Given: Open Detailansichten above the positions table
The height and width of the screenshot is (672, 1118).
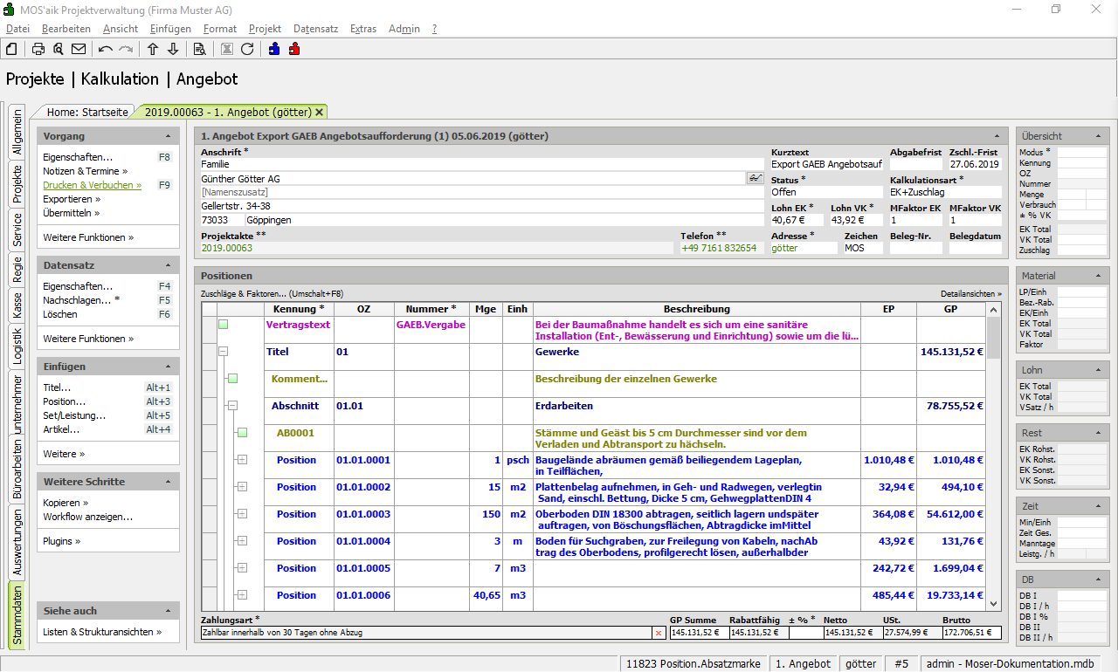Looking at the screenshot, I should [970, 294].
